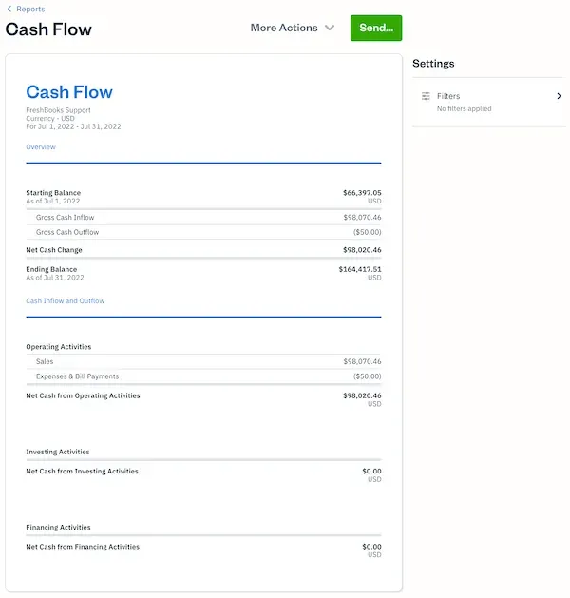The height and width of the screenshot is (598, 570).
Task: Click the No filters applied text
Action: pos(464,109)
